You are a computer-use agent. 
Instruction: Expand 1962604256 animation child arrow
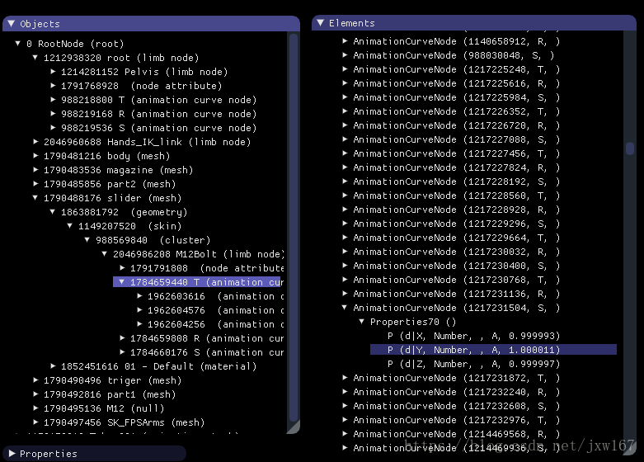[x=139, y=323]
